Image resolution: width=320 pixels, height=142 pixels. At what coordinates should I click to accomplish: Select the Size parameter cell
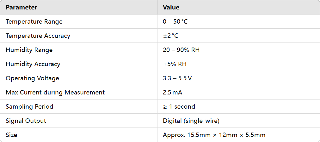click(x=11, y=135)
